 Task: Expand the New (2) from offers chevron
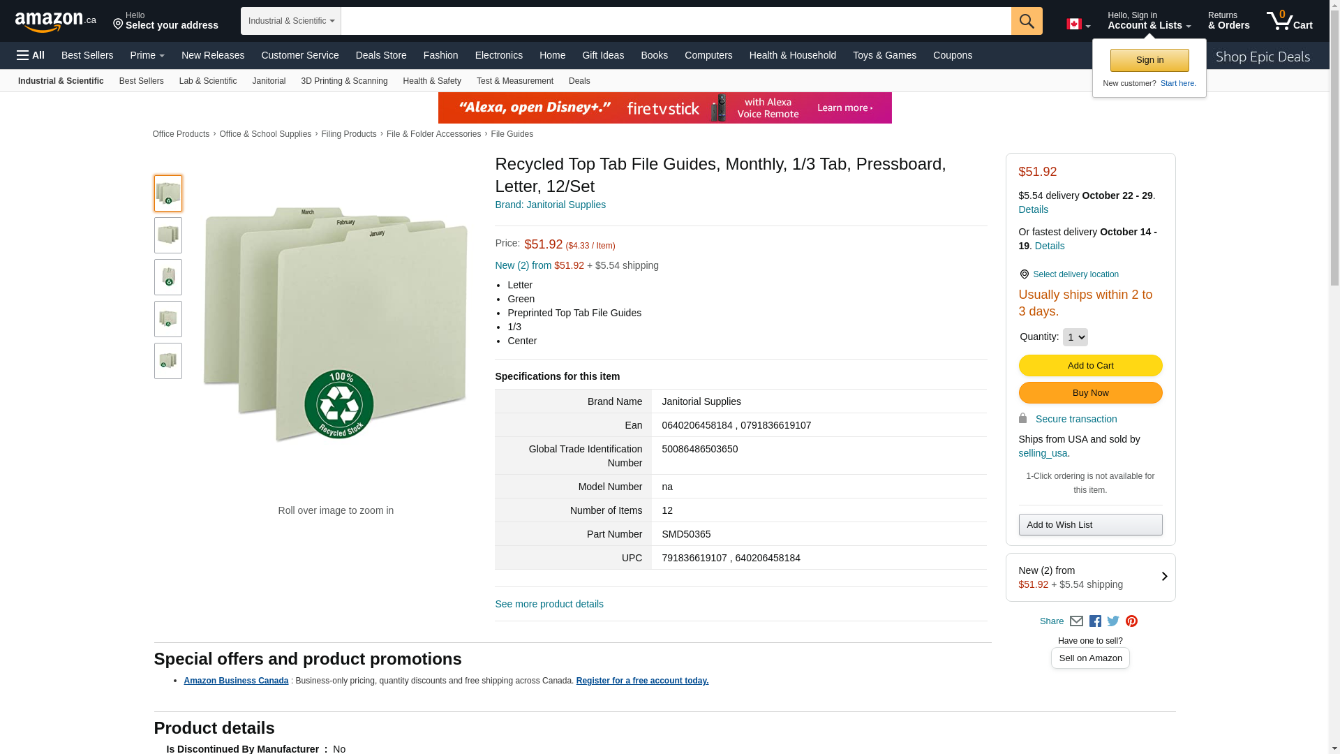[x=1163, y=577]
